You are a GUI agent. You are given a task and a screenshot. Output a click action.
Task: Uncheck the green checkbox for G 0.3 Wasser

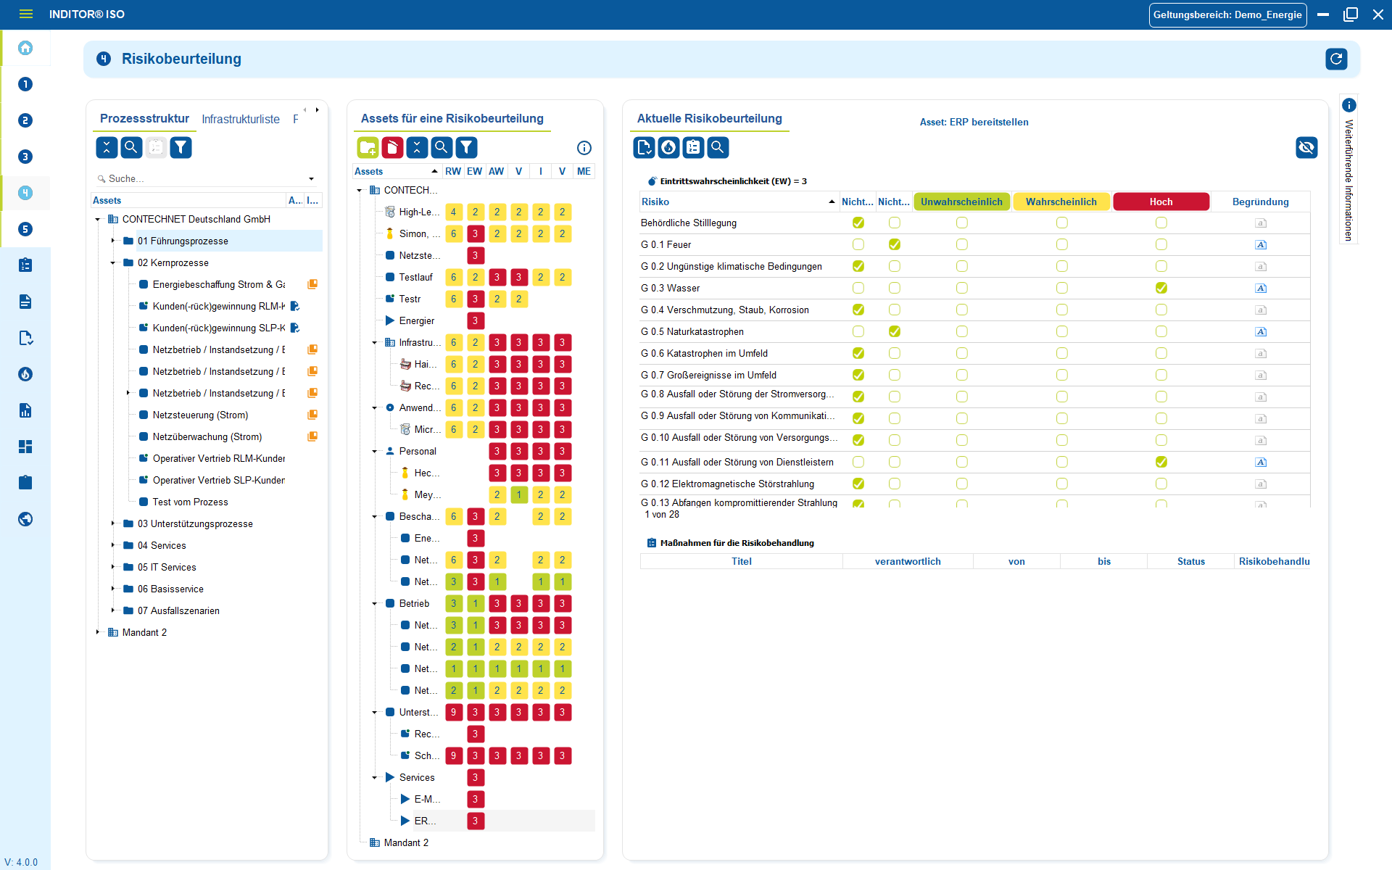click(1161, 288)
